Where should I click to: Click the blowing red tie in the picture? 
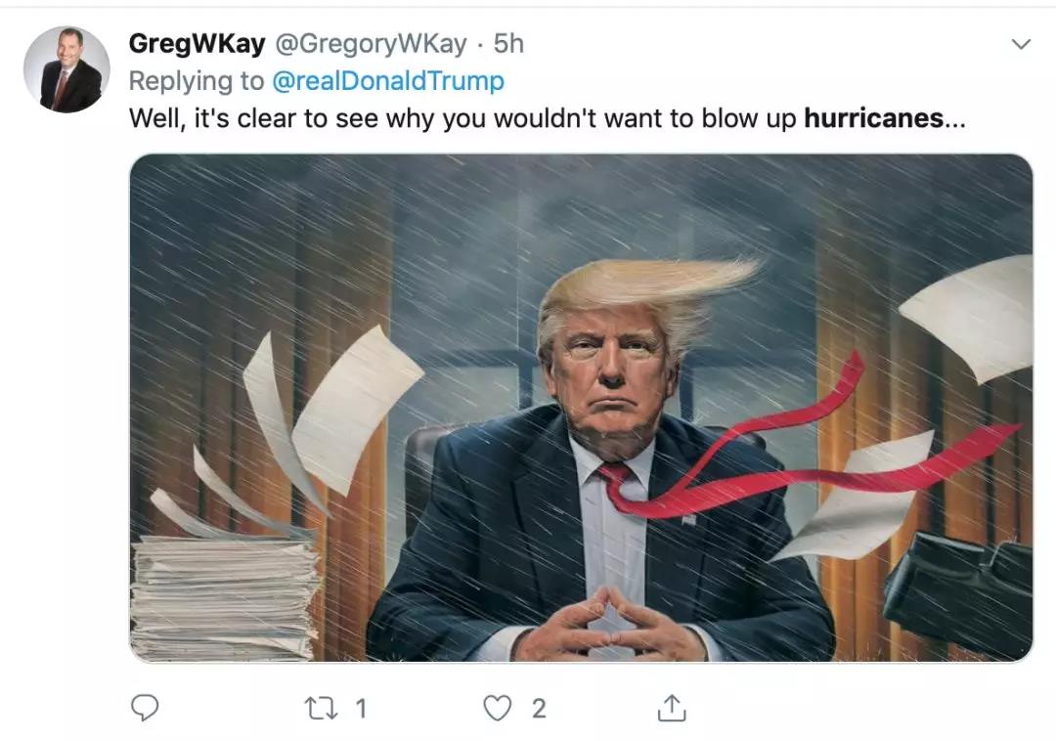[809, 458]
